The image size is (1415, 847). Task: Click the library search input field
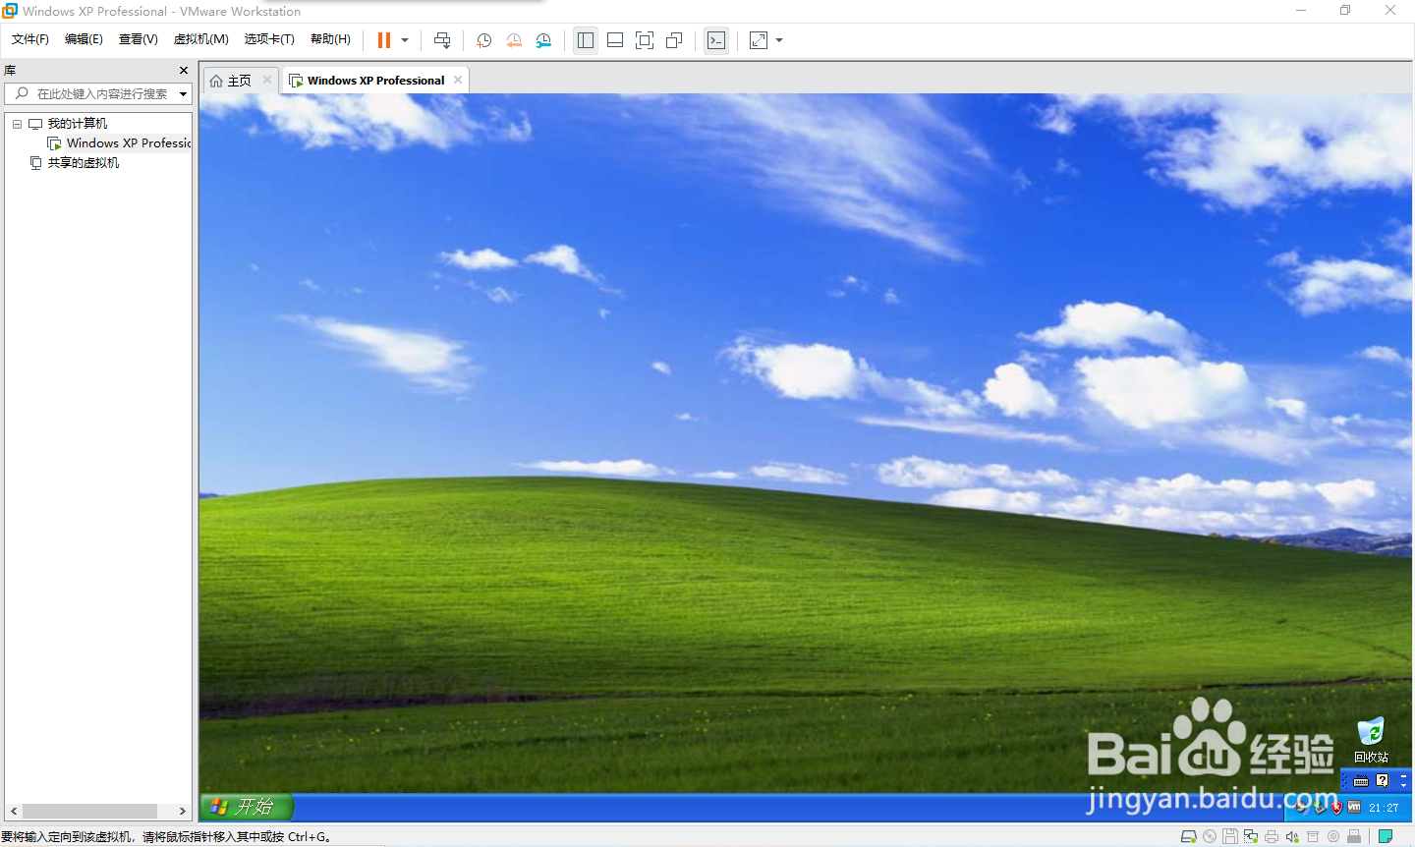[98, 93]
